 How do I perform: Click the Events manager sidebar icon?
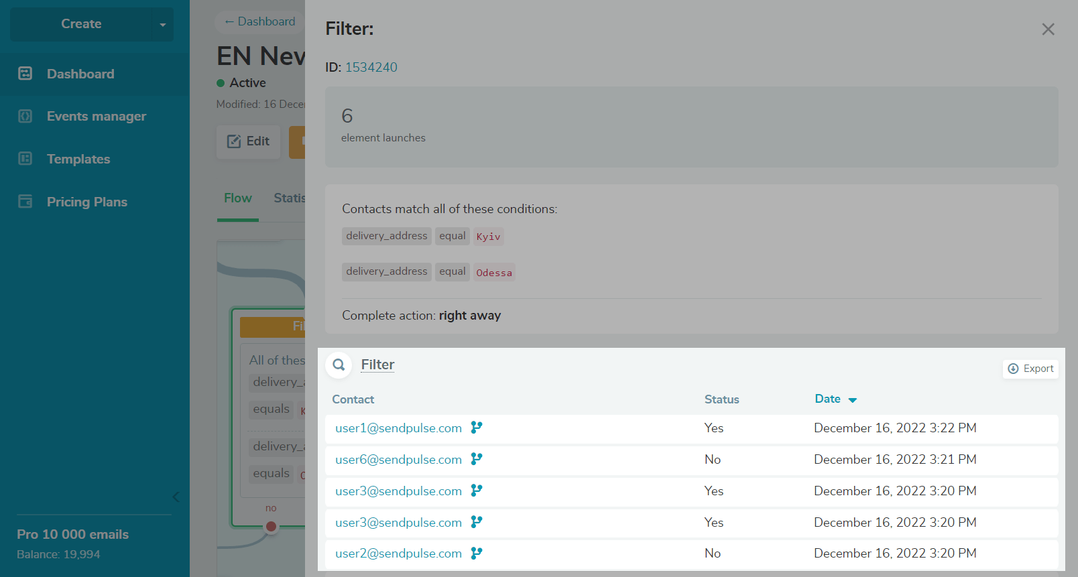[25, 117]
